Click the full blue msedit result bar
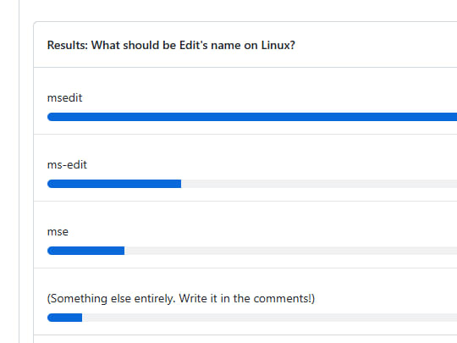457x343 pixels. click(x=252, y=117)
